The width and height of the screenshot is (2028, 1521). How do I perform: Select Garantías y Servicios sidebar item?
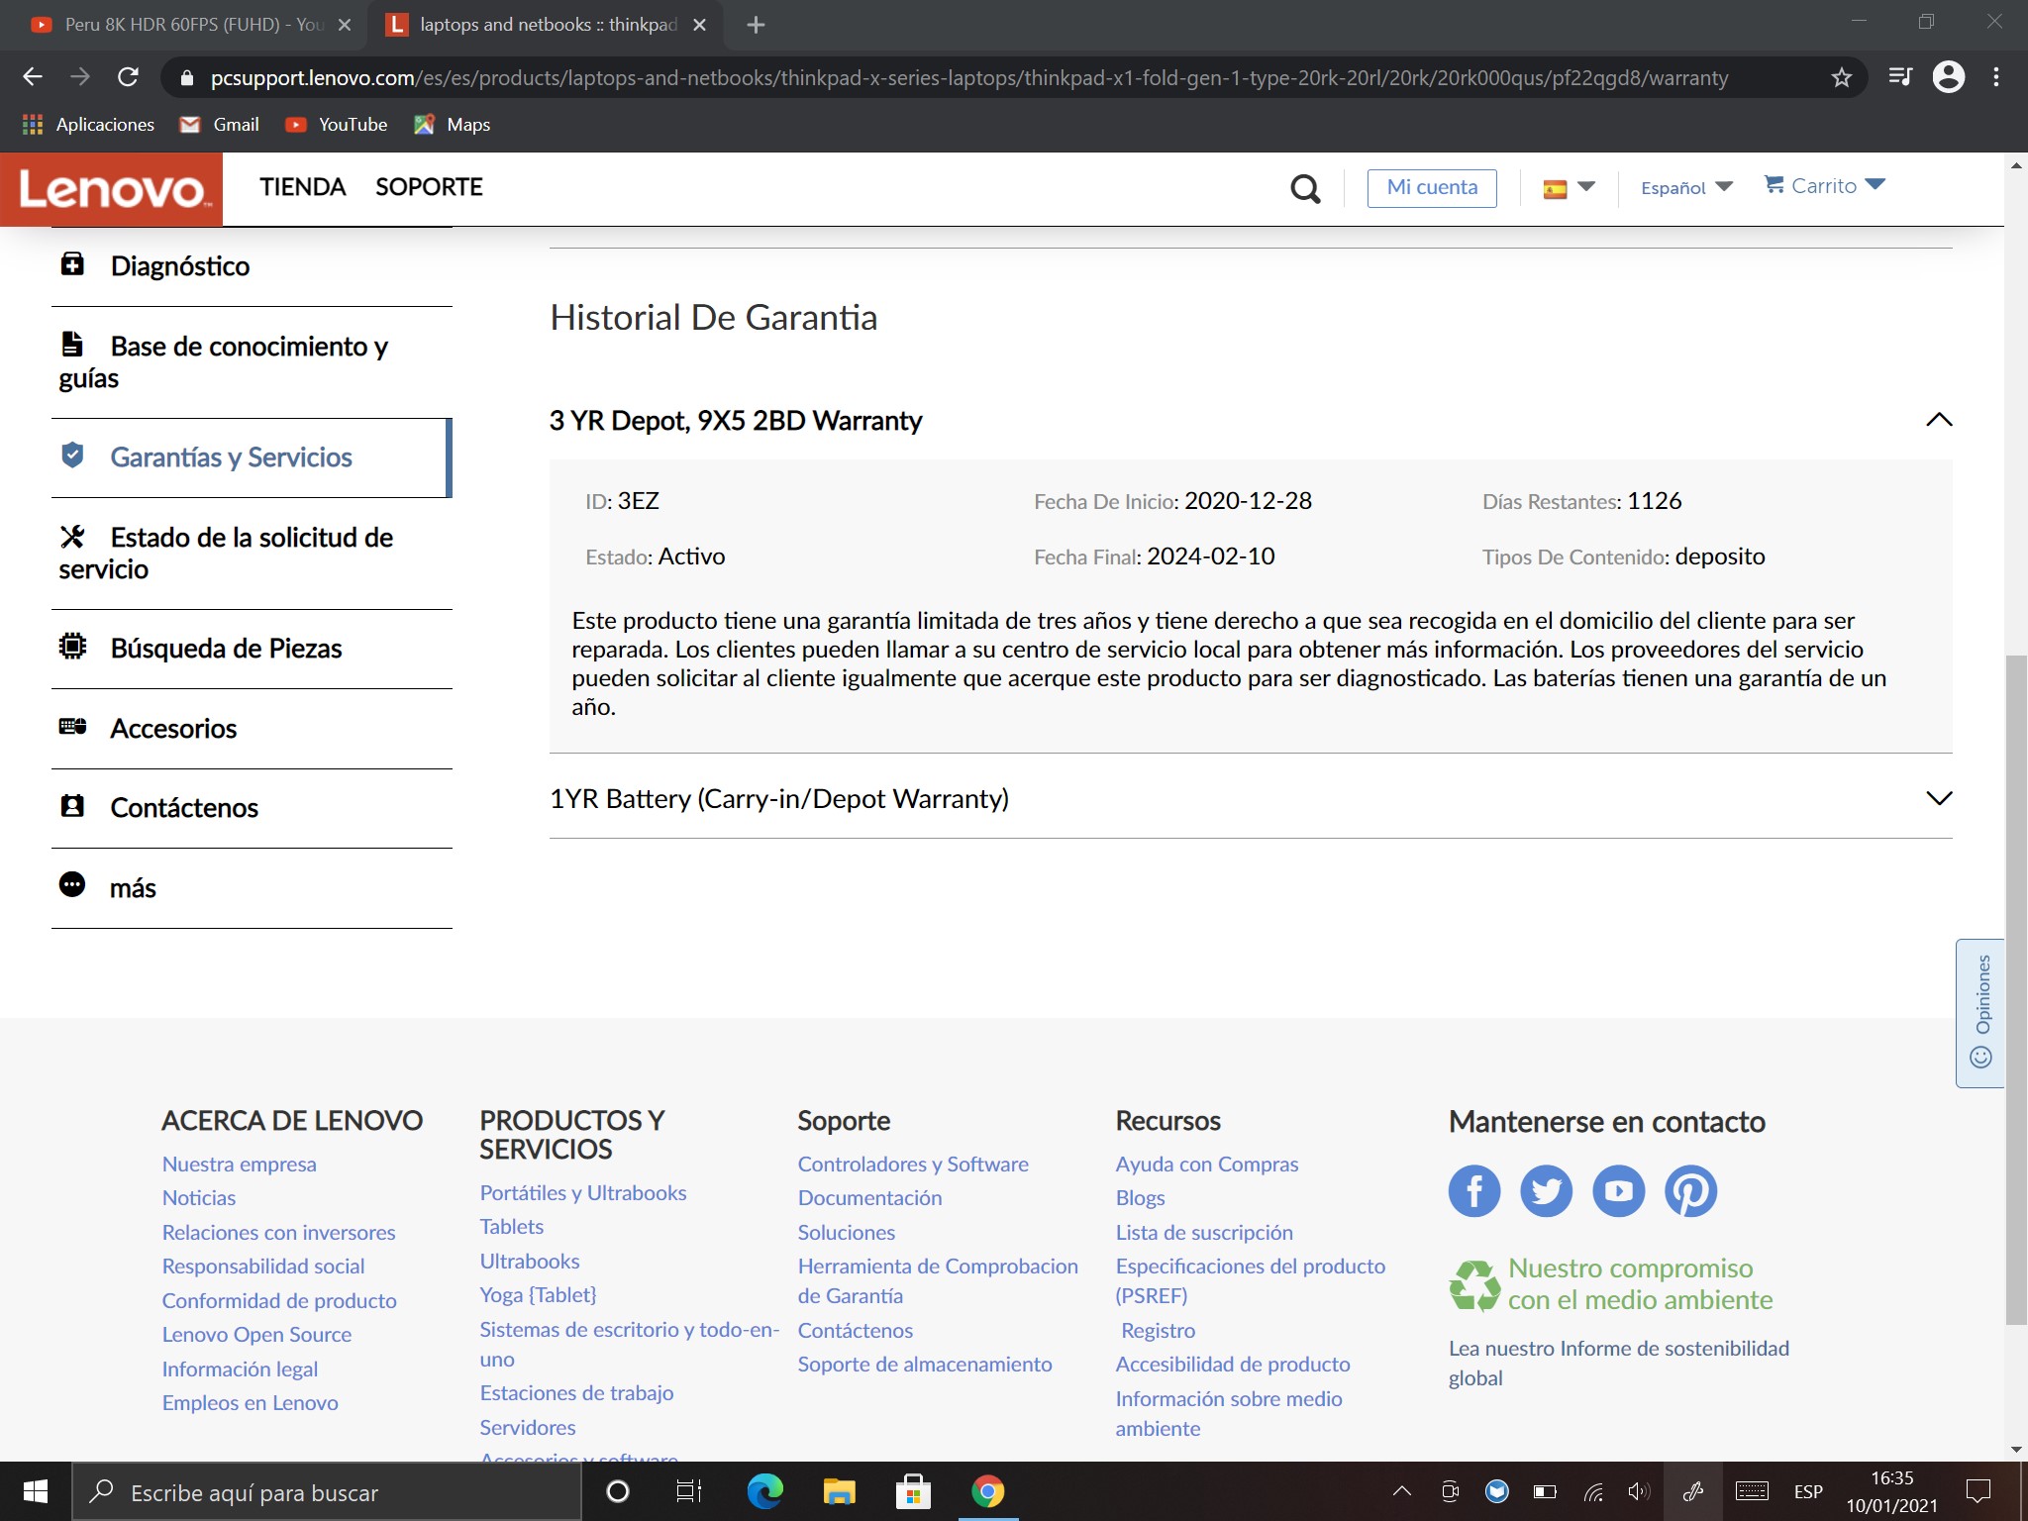click(252, 457)
